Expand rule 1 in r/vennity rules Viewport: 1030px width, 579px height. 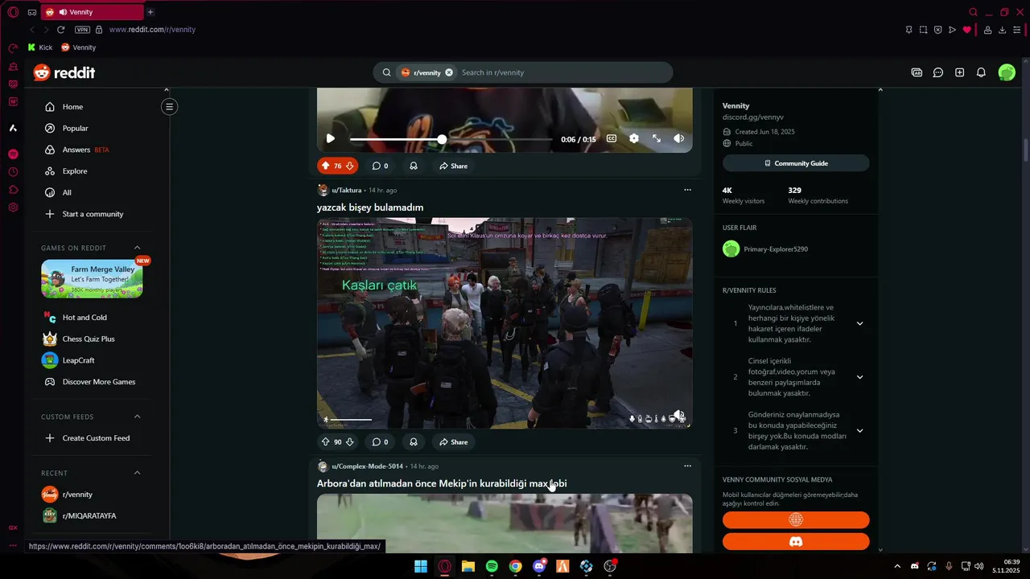coord(859,323)
